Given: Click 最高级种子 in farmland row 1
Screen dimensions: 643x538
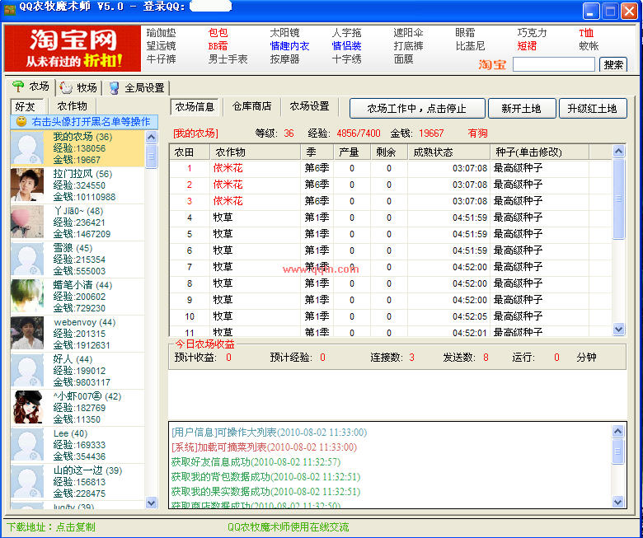Looking at the screenshot, I should (x=518, y=168).
